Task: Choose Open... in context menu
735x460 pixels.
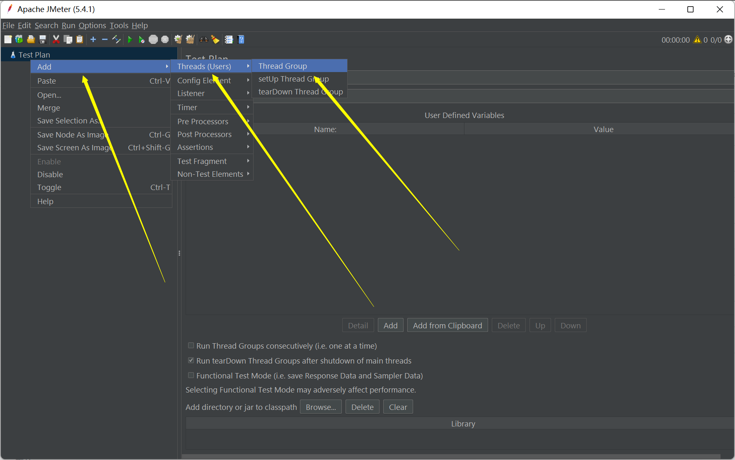Action: [x=101, y=95]
